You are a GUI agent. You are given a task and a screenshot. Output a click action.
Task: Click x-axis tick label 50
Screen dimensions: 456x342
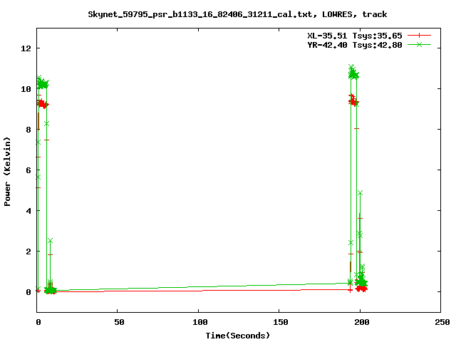[x=119, y=322]
